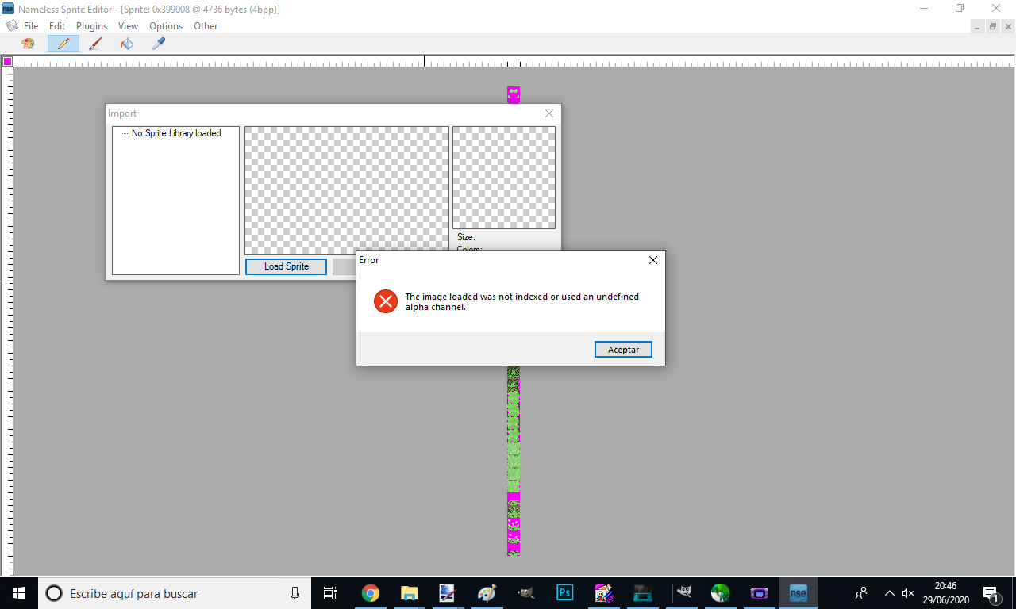Select the Pencil drawing tool
Image resolution: width=1016 pixels, height=609 pixels.
tap(63, 44)
